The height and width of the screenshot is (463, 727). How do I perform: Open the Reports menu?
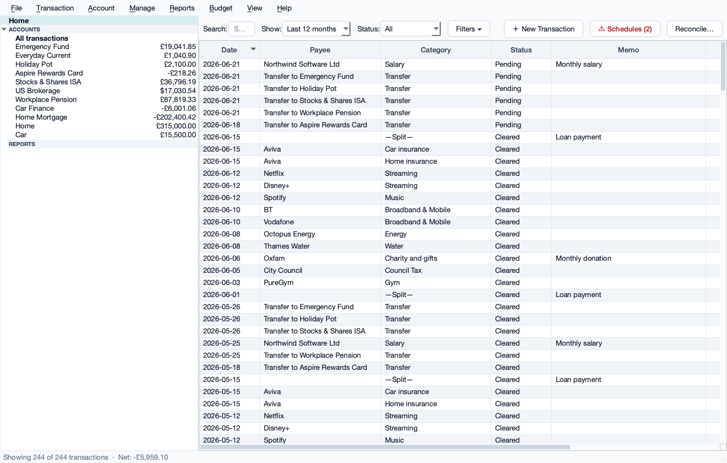[182, 8]
